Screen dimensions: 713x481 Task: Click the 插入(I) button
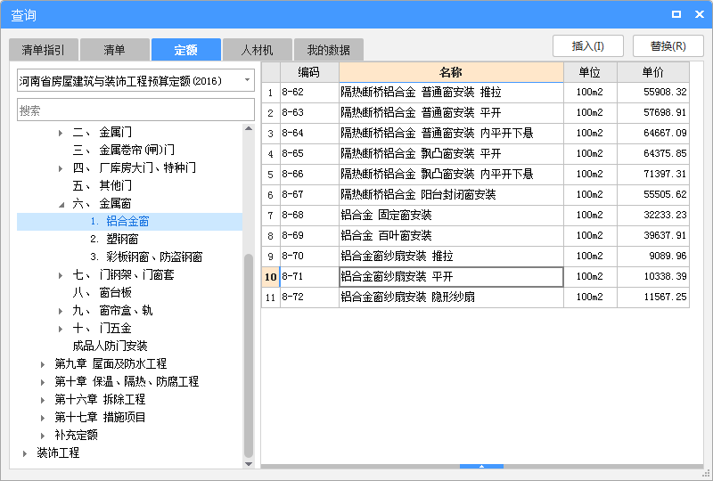[x=588, y=46]
